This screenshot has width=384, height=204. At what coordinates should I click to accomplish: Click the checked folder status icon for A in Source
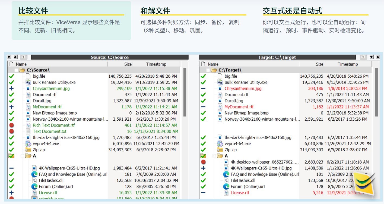[11, 156]
